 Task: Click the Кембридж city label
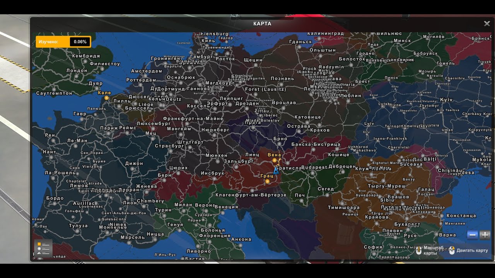point(86,56)
